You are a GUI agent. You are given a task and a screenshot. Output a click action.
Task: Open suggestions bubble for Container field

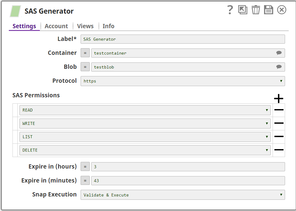[279, 53]
